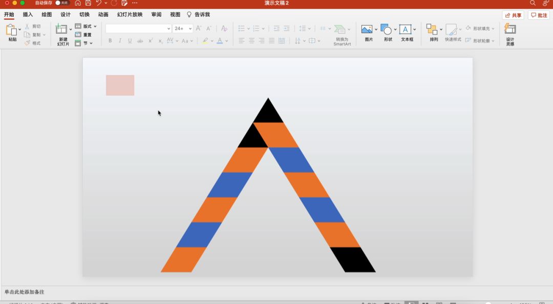Click the Redo arrow icon
The image size is (553, 304).
pos(114,3)
